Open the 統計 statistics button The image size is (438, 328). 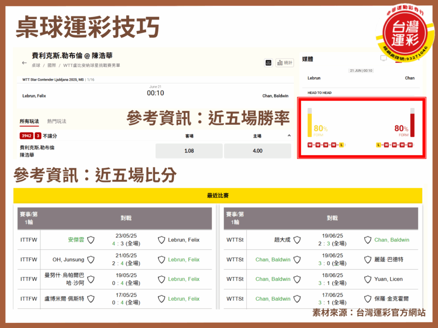[284, 63]
